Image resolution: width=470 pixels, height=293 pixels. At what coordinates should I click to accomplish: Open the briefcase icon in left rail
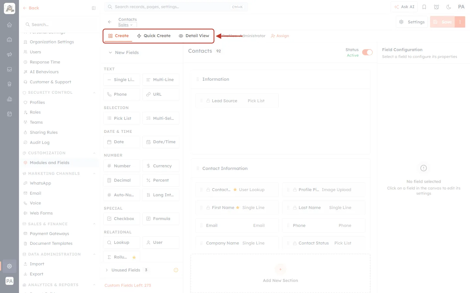point(9,39)
